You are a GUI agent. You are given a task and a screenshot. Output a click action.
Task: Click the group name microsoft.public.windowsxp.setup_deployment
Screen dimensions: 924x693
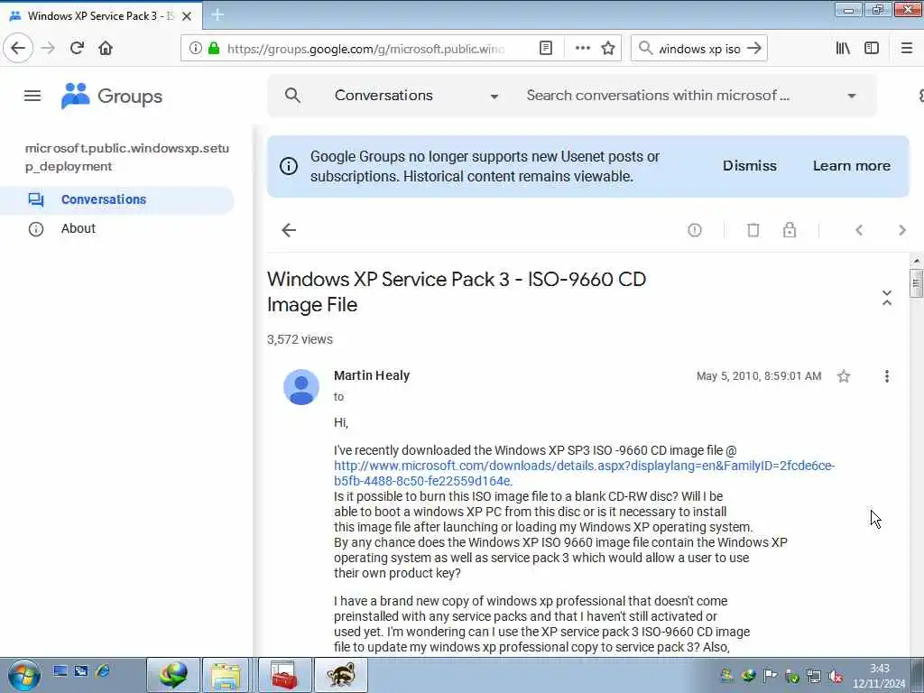(126, 157)
